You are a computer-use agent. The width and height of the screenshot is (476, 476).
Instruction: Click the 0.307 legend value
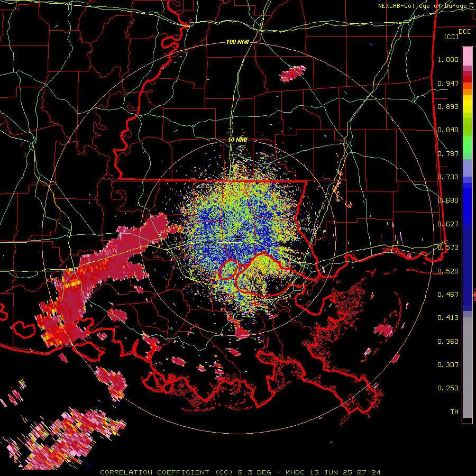(x=448, y=365)
